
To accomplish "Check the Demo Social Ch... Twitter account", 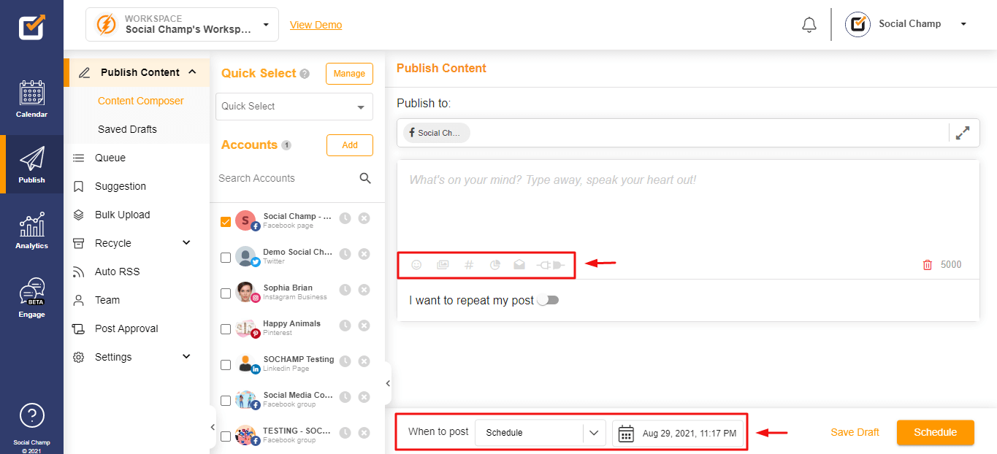I will [x=226, y=257].
